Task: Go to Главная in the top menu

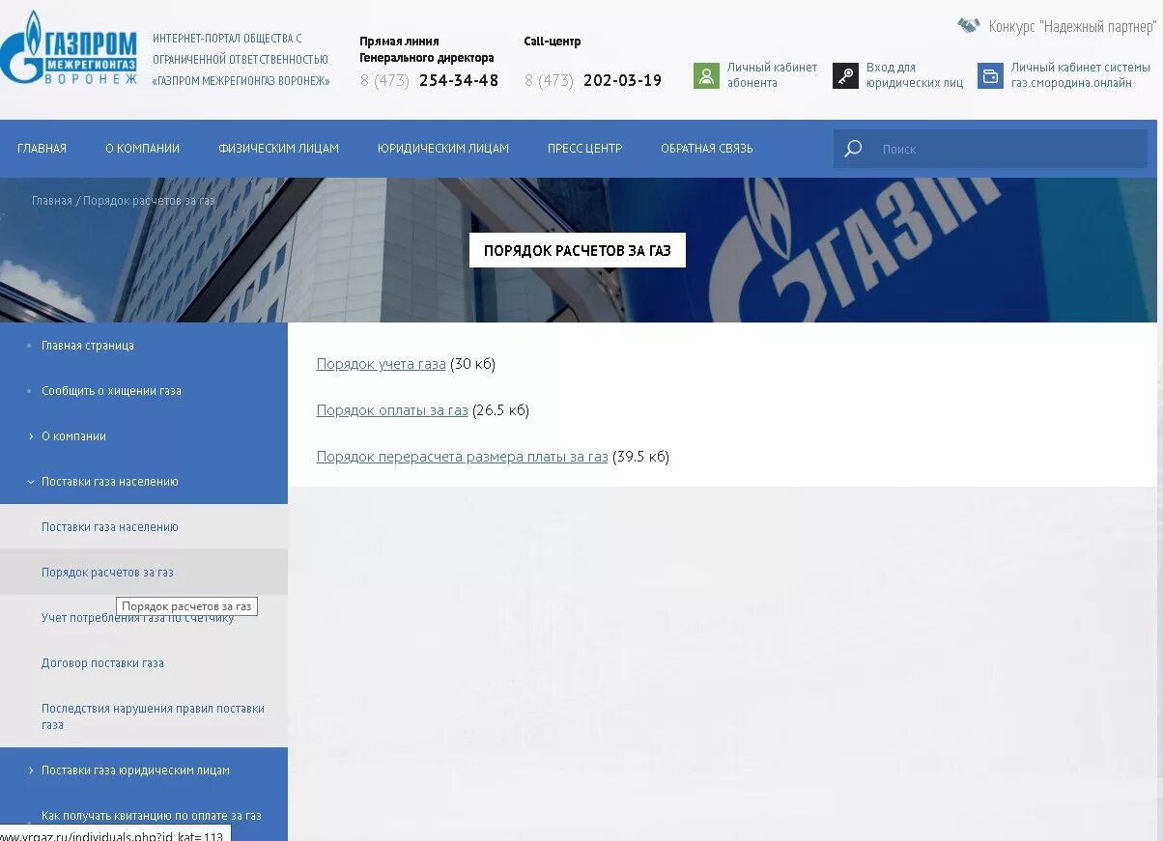Action: coord(42,149)
